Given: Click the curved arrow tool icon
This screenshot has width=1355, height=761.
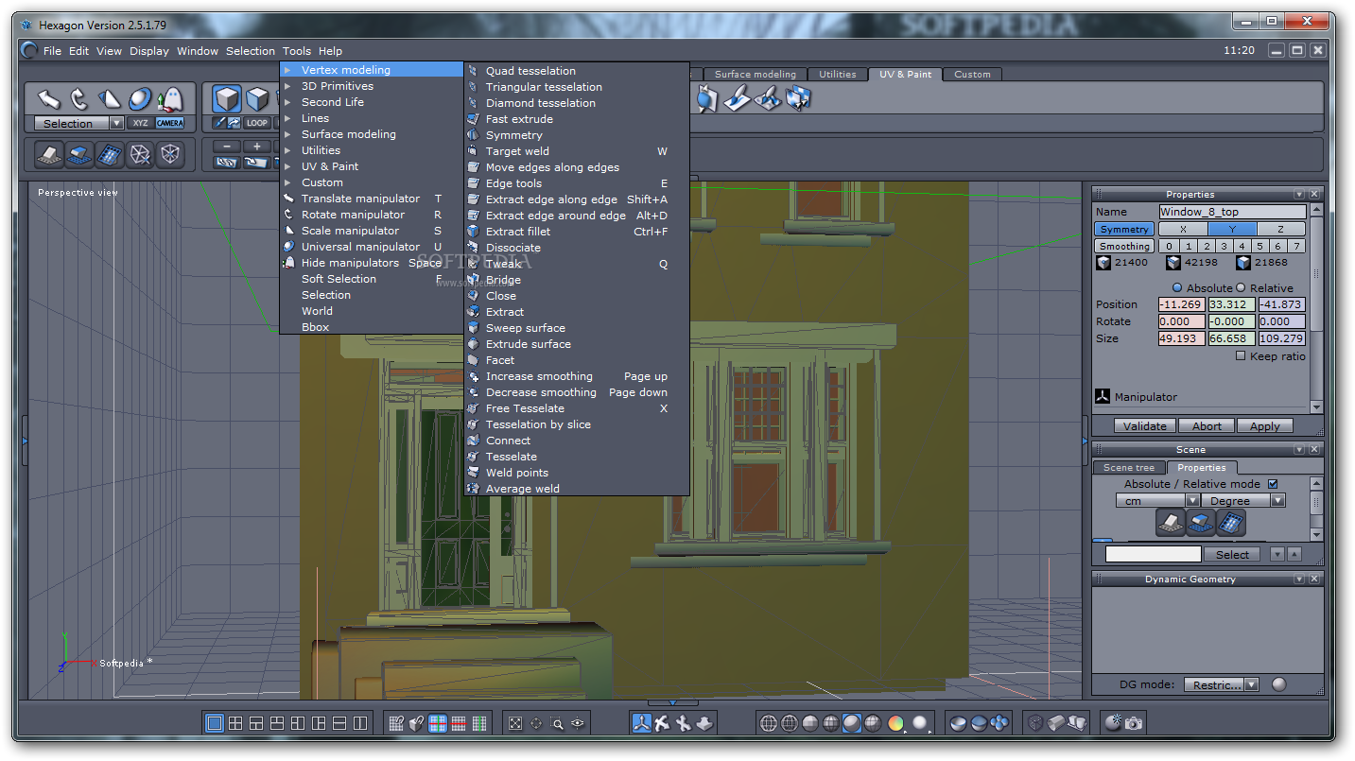Looking at the screenshot, I should pos(79,98).
